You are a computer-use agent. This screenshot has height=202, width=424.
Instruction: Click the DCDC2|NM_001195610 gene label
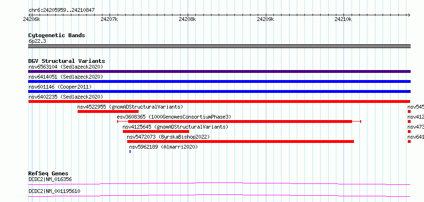click(54, 191)
